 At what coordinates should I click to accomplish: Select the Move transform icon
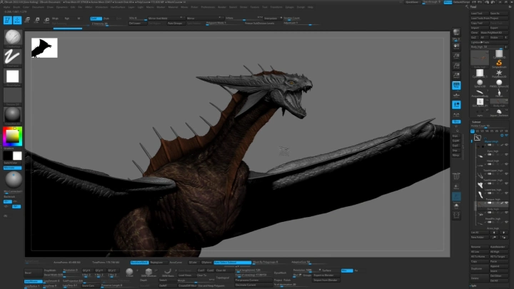(27, 20)
